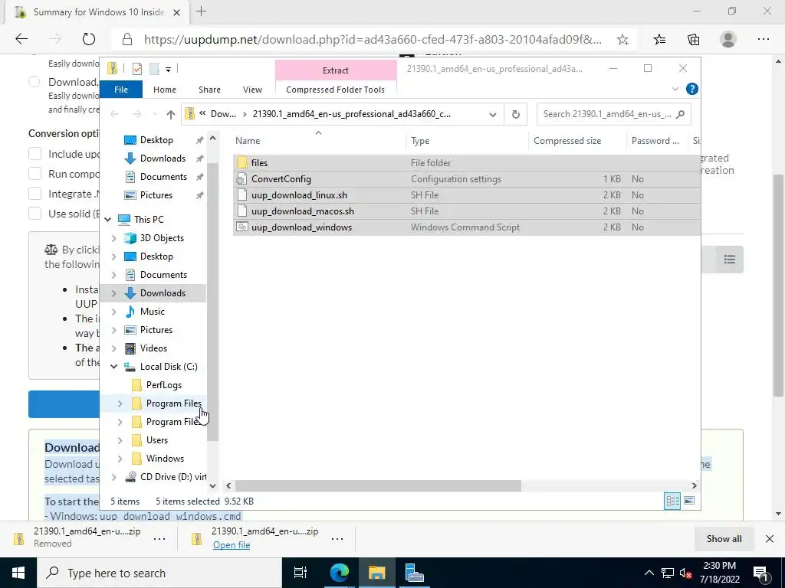Go up one folder level arrow
The image size is (785, 588).
pyautogui.click(x=171, y=115)
